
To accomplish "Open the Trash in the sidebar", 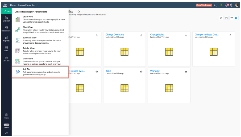I will pos(6,116).
